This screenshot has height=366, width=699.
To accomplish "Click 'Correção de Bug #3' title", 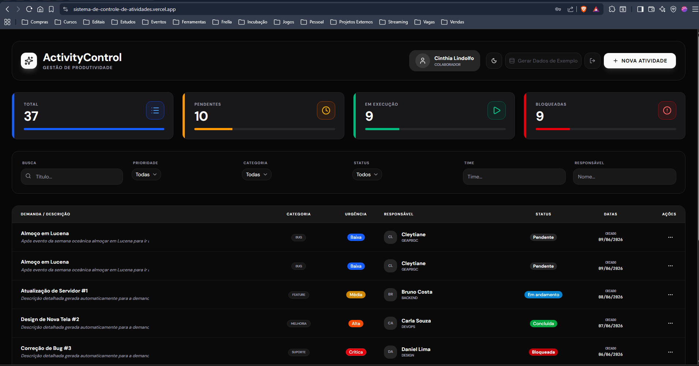I will pos(46,348).
